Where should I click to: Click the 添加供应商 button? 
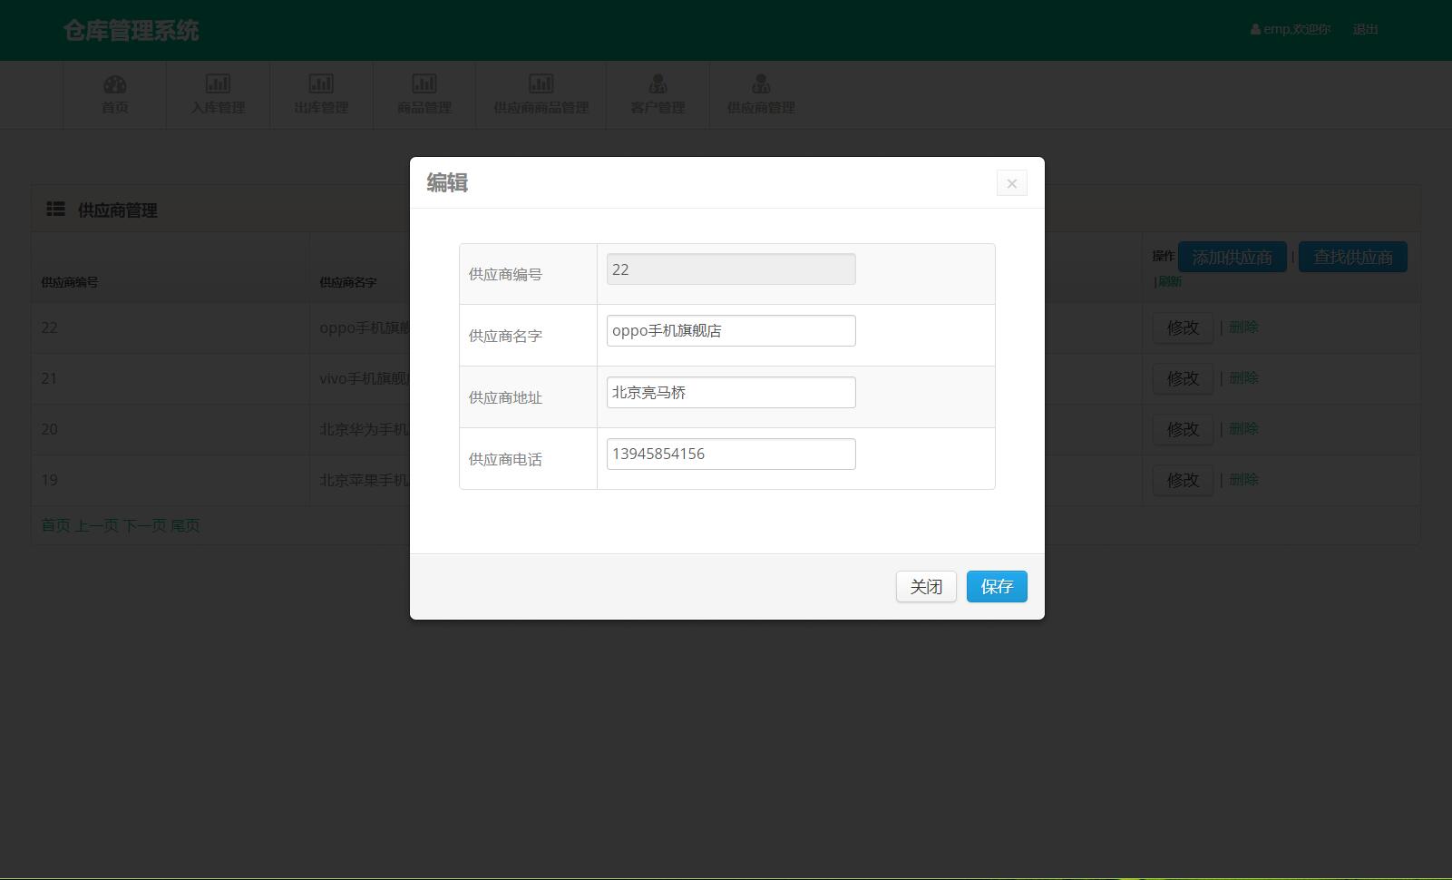click(1232, 257)
